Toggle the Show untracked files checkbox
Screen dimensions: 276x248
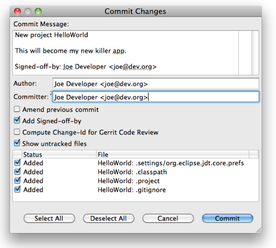click(x=17, y=143)
